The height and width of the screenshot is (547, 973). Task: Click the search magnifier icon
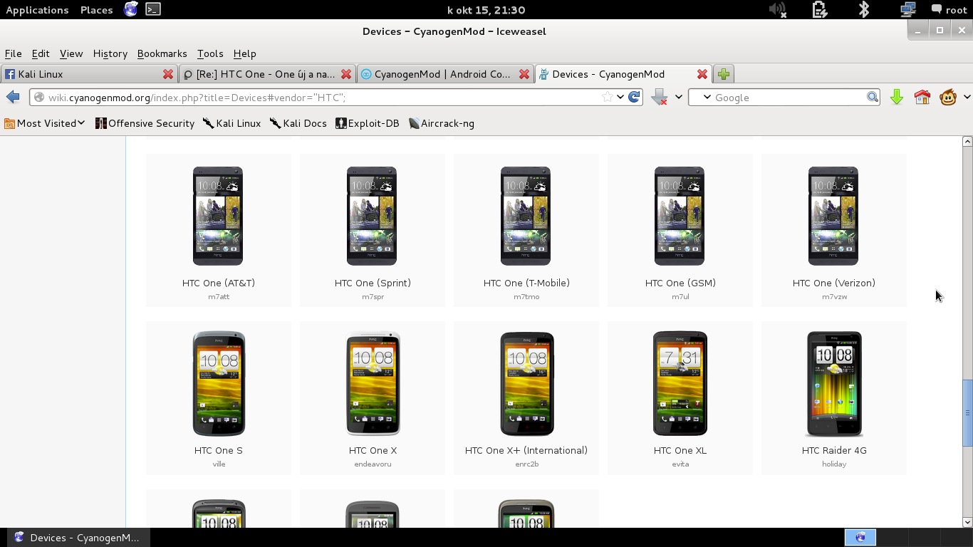[872, 98]
